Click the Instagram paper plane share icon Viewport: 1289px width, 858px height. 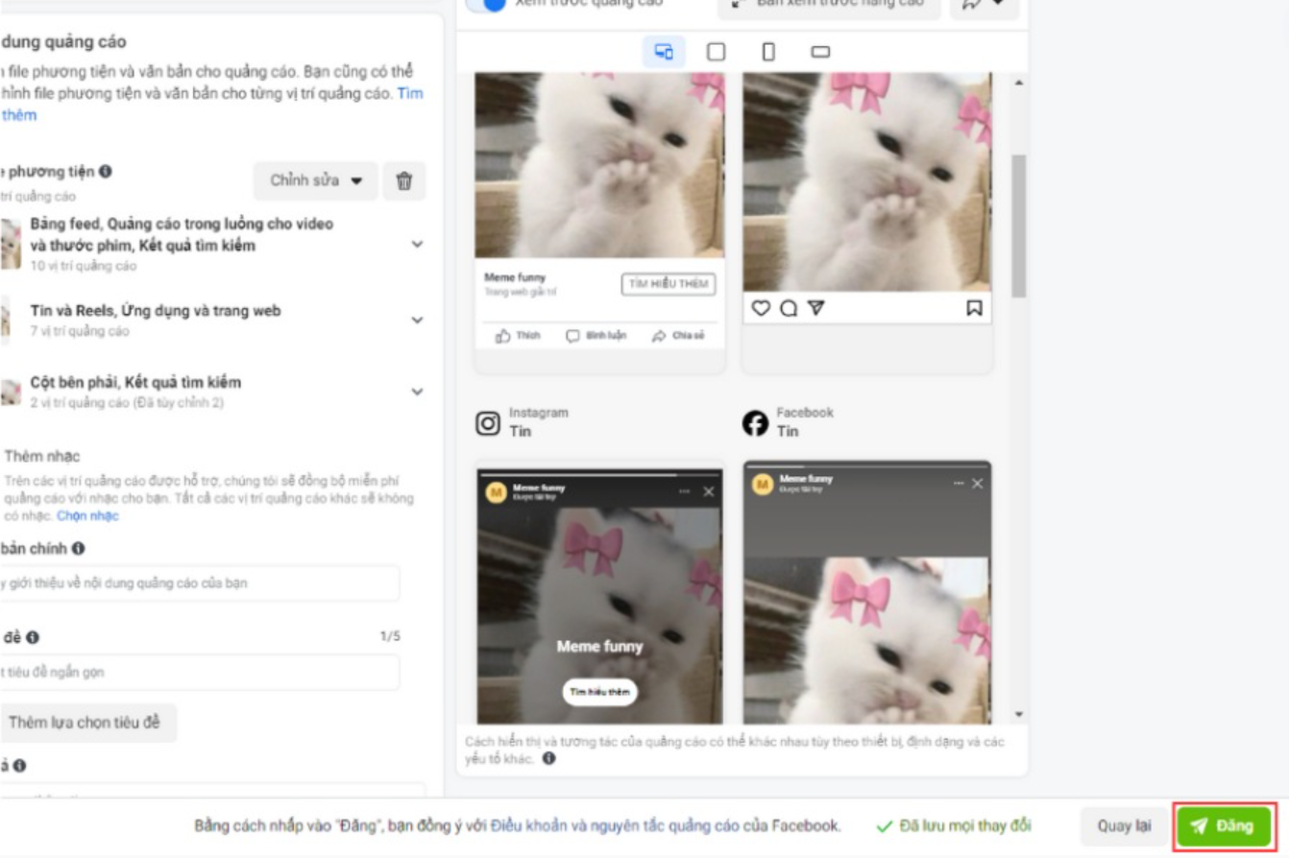pos(815,308)
